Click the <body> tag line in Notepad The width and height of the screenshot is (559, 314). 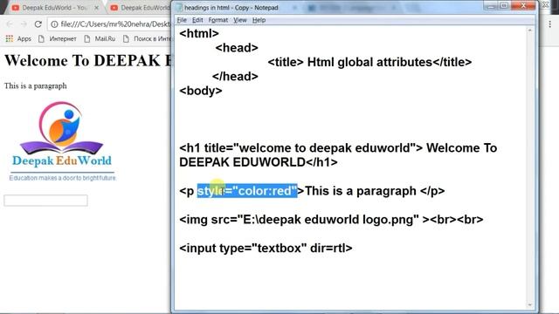(x=201, y=91)
